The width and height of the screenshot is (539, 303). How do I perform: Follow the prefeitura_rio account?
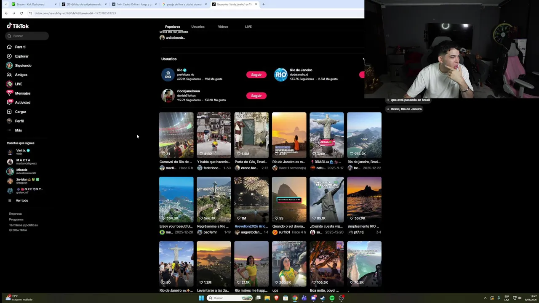click(256, 74)
